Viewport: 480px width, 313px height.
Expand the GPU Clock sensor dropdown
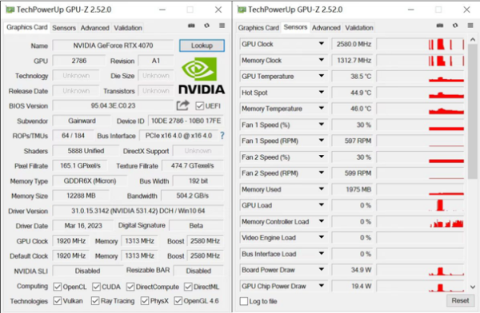click(x=322, y=44)
